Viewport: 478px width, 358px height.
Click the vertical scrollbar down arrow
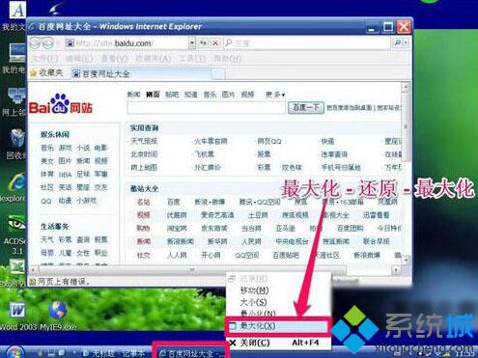click(407, 260)
